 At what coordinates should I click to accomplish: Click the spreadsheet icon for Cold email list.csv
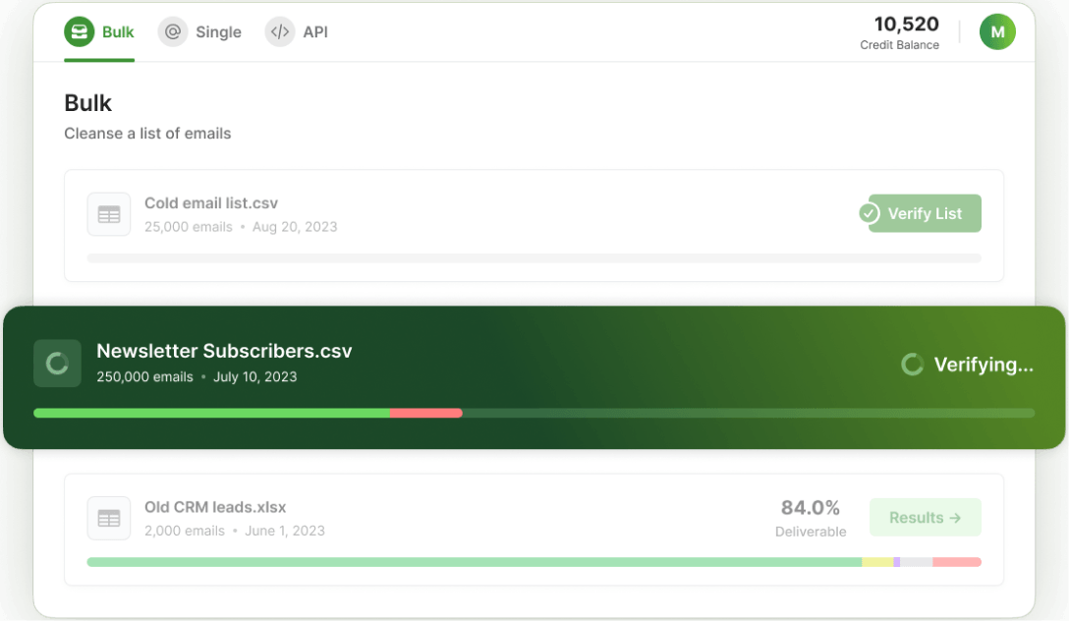pyautogui.click(x=109, y=213)
